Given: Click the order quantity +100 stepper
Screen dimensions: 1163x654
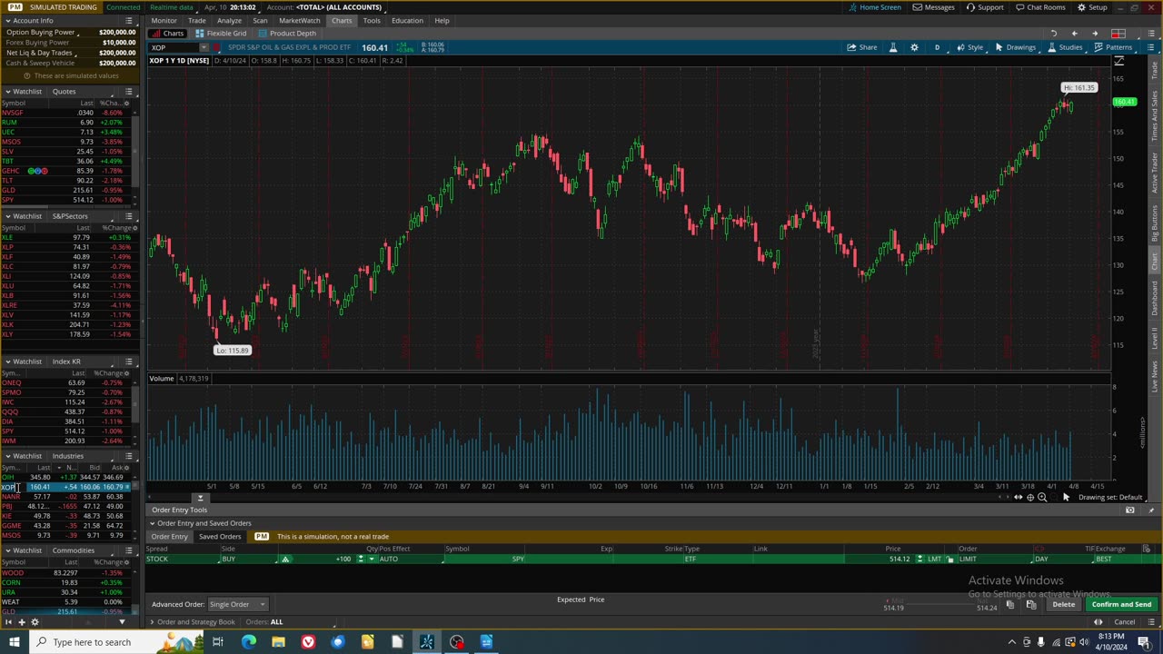Looking at the screenshot, I should 361,559.
